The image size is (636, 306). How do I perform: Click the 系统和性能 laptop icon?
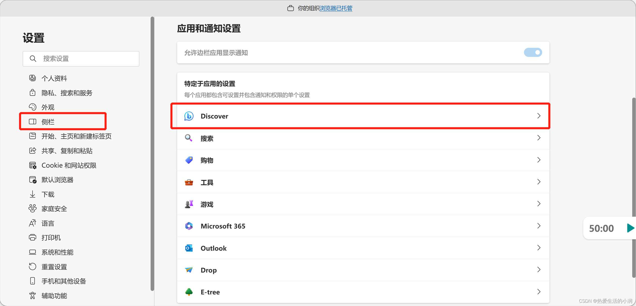(x=33, y=252)
